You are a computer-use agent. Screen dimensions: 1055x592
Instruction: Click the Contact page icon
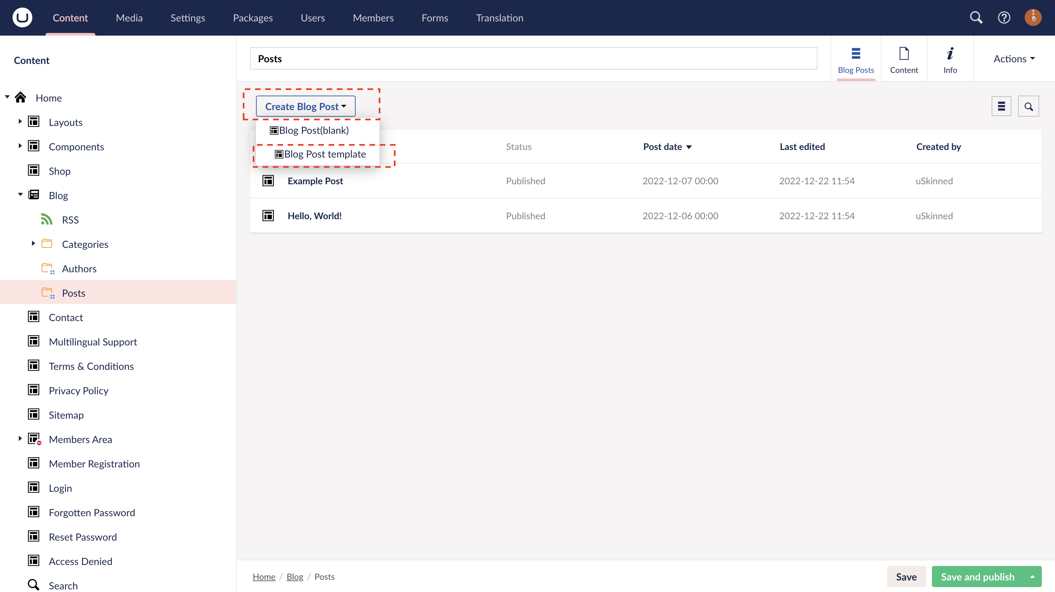(34, 317)
